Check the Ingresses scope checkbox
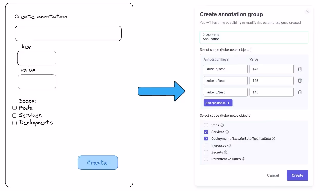320x191 pixels. coord(206,145)
